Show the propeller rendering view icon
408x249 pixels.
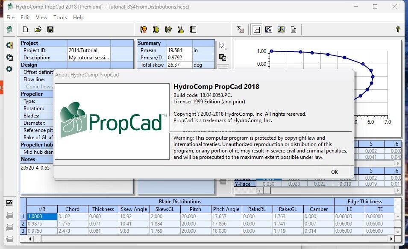pos(280,29)
